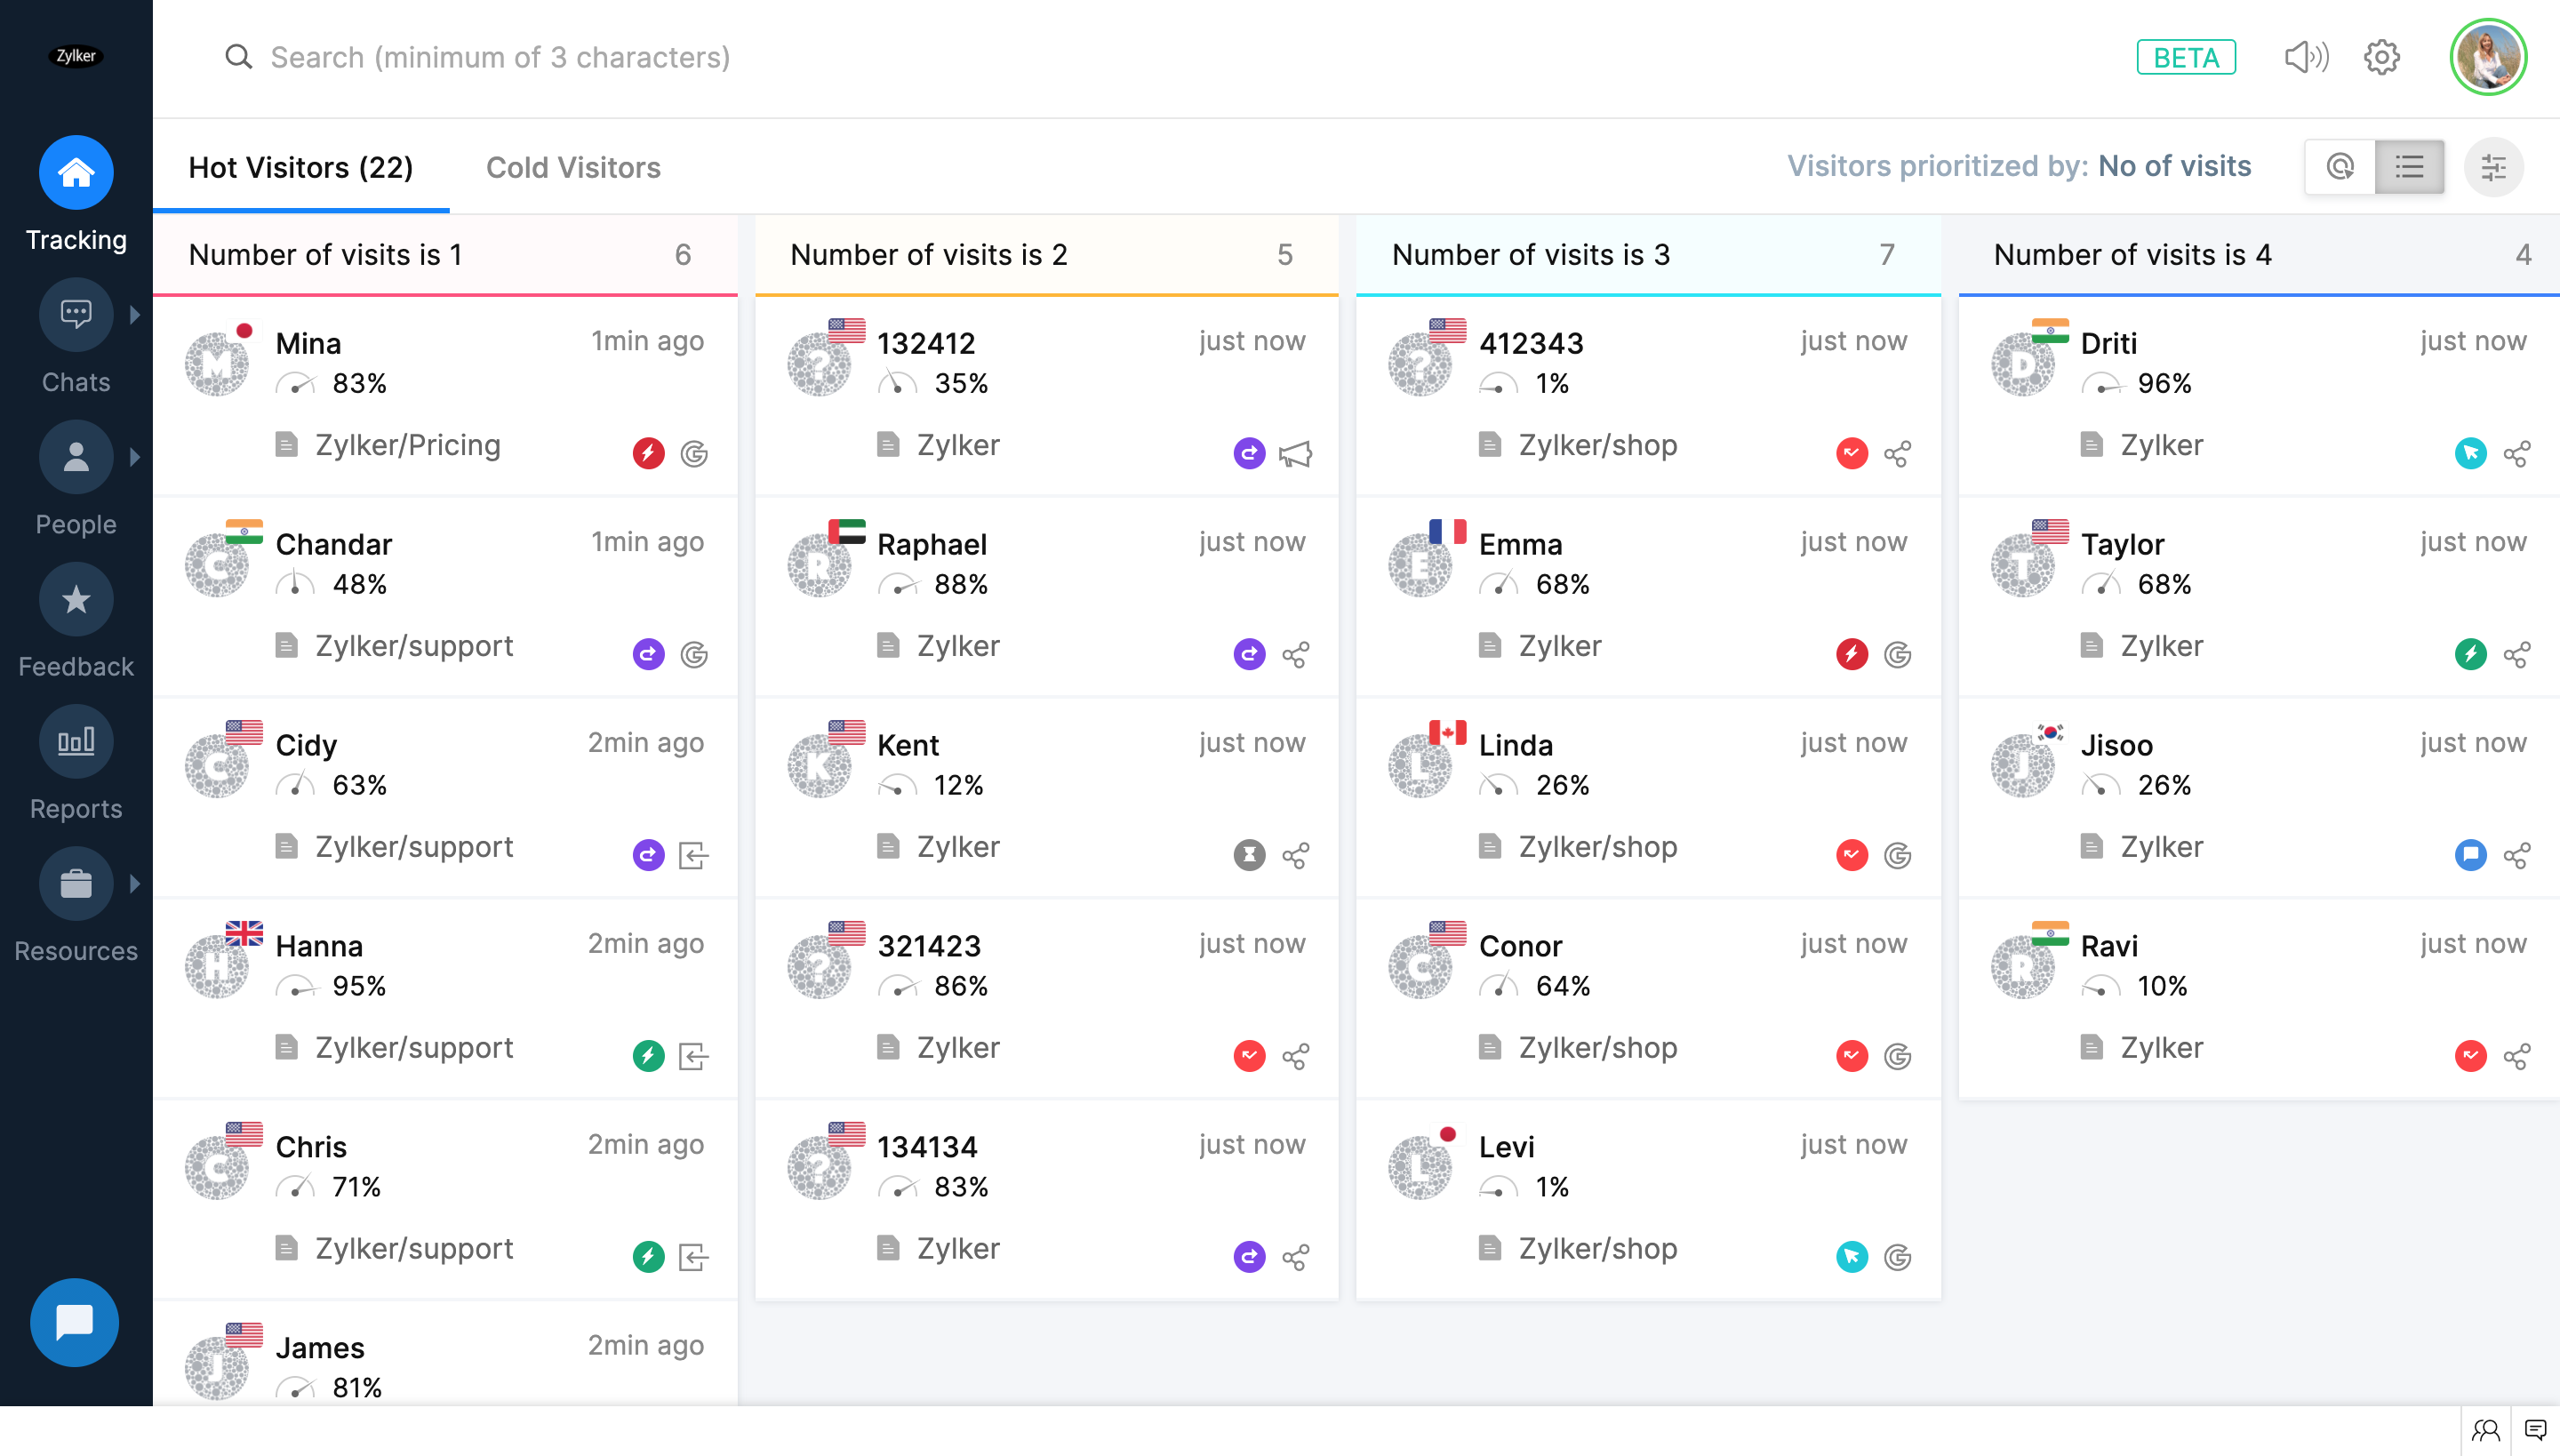Click the BETA badge button
The width and height of the screenshot is (2560, 1456).
2186,57
